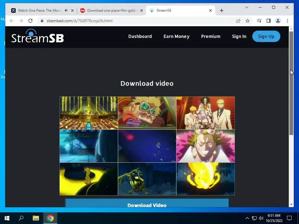Toggle the browser side panel

pyautogui.click(x=269, y=21)
